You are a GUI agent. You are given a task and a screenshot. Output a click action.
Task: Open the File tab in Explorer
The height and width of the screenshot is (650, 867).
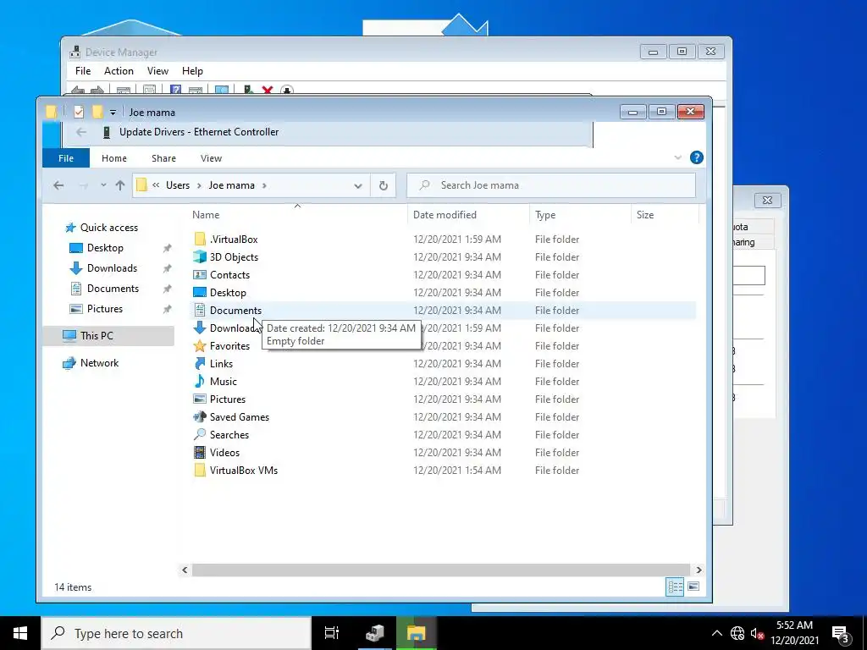pyautogui.click(x=66, y=158)
